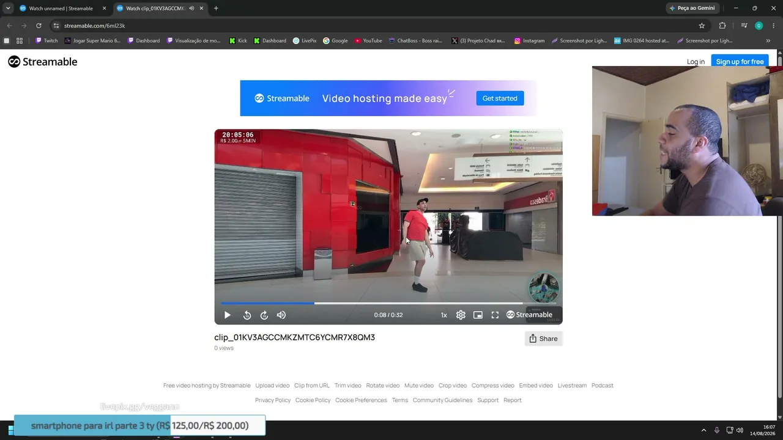Image resolution: width=783 pixels, height=440 pixels.
Task: Enable picture-in-picture mode for the video
Action: click(478, 315)
